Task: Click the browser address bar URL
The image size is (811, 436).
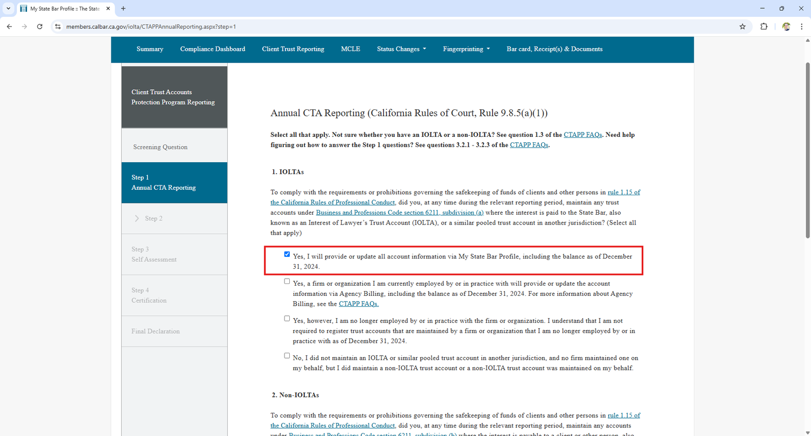Action: (x=151, y=27)
